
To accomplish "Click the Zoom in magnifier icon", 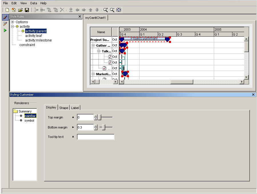I will coord(106,10).
